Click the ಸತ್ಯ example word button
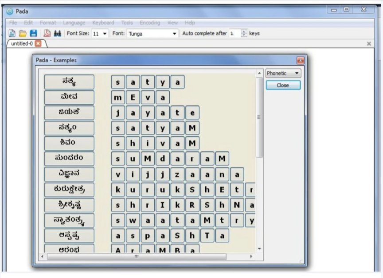 [x=69, y=82]
